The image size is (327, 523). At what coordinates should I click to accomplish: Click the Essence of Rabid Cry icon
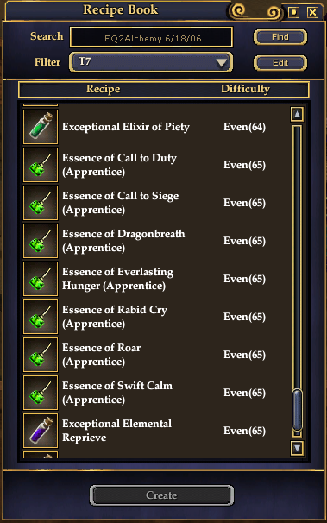(x=41, y=318)
